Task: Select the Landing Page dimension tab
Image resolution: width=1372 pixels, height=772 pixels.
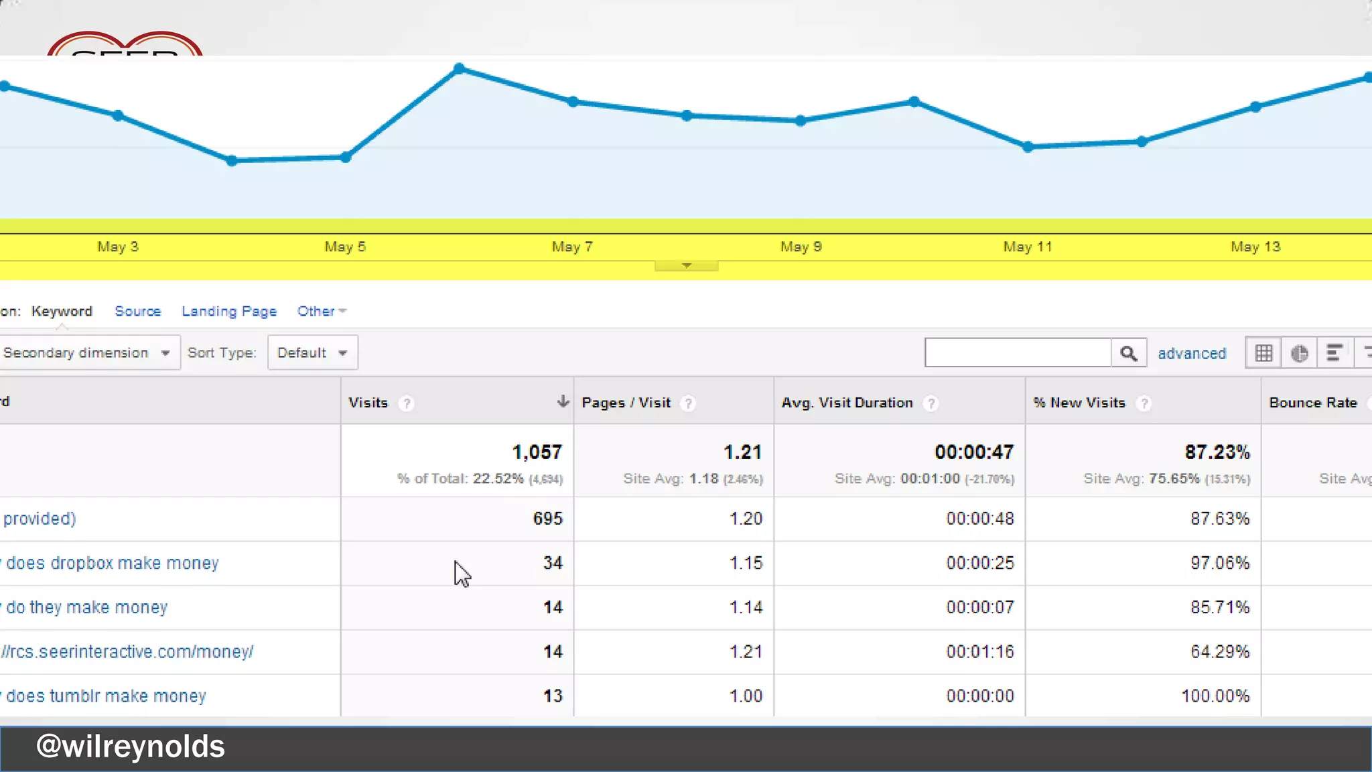Action: [229, 312]
